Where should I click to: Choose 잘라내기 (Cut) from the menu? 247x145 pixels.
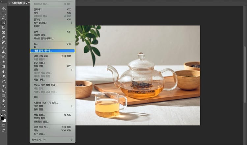pos(52,10)
